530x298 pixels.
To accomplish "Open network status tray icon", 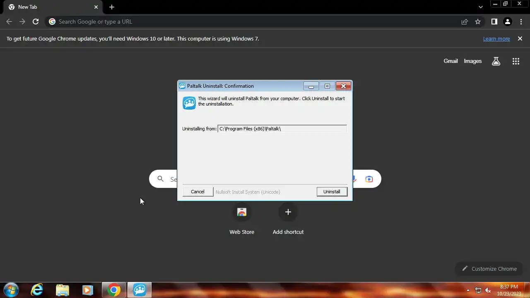I will [478, 290].
